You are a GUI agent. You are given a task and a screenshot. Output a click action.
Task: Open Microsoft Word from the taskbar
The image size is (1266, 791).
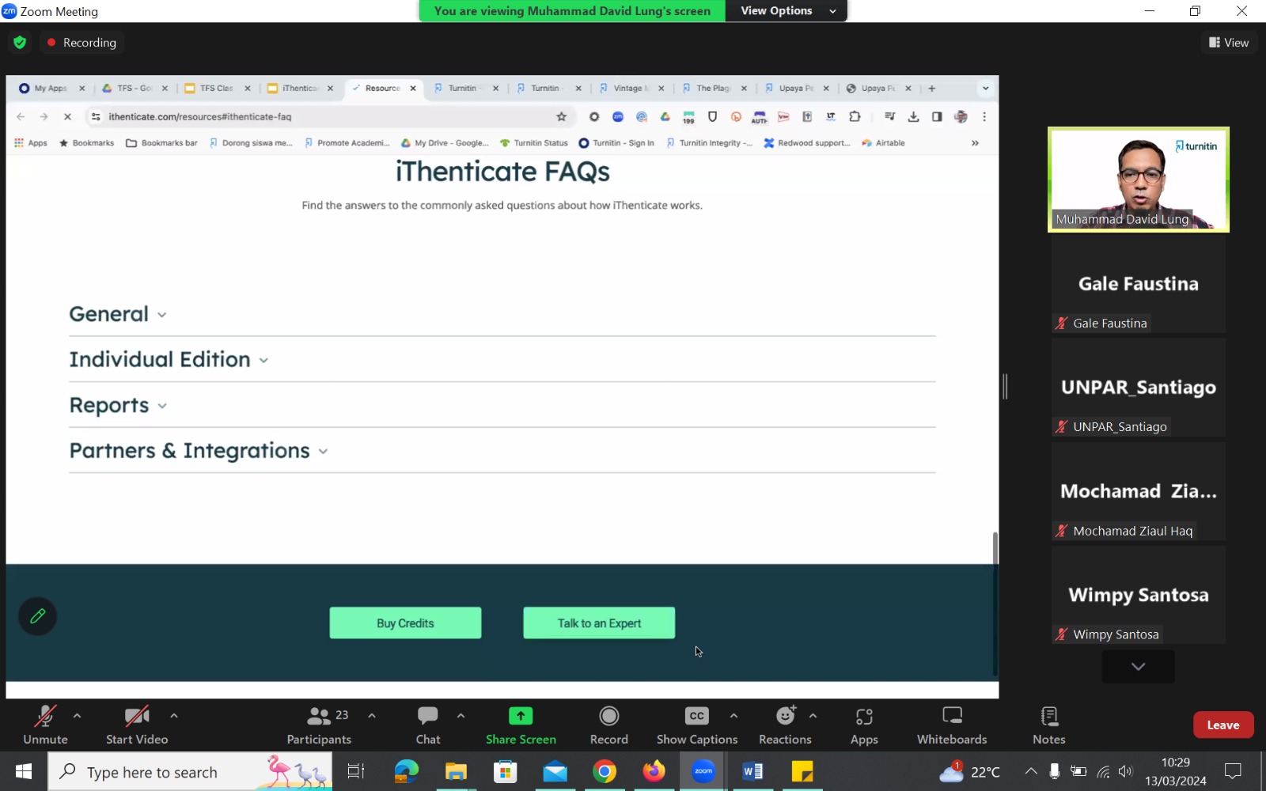coord(752,771)
